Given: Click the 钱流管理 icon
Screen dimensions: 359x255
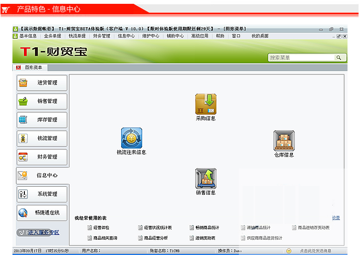Looking at the screenshot, I should tap(23, 138).
